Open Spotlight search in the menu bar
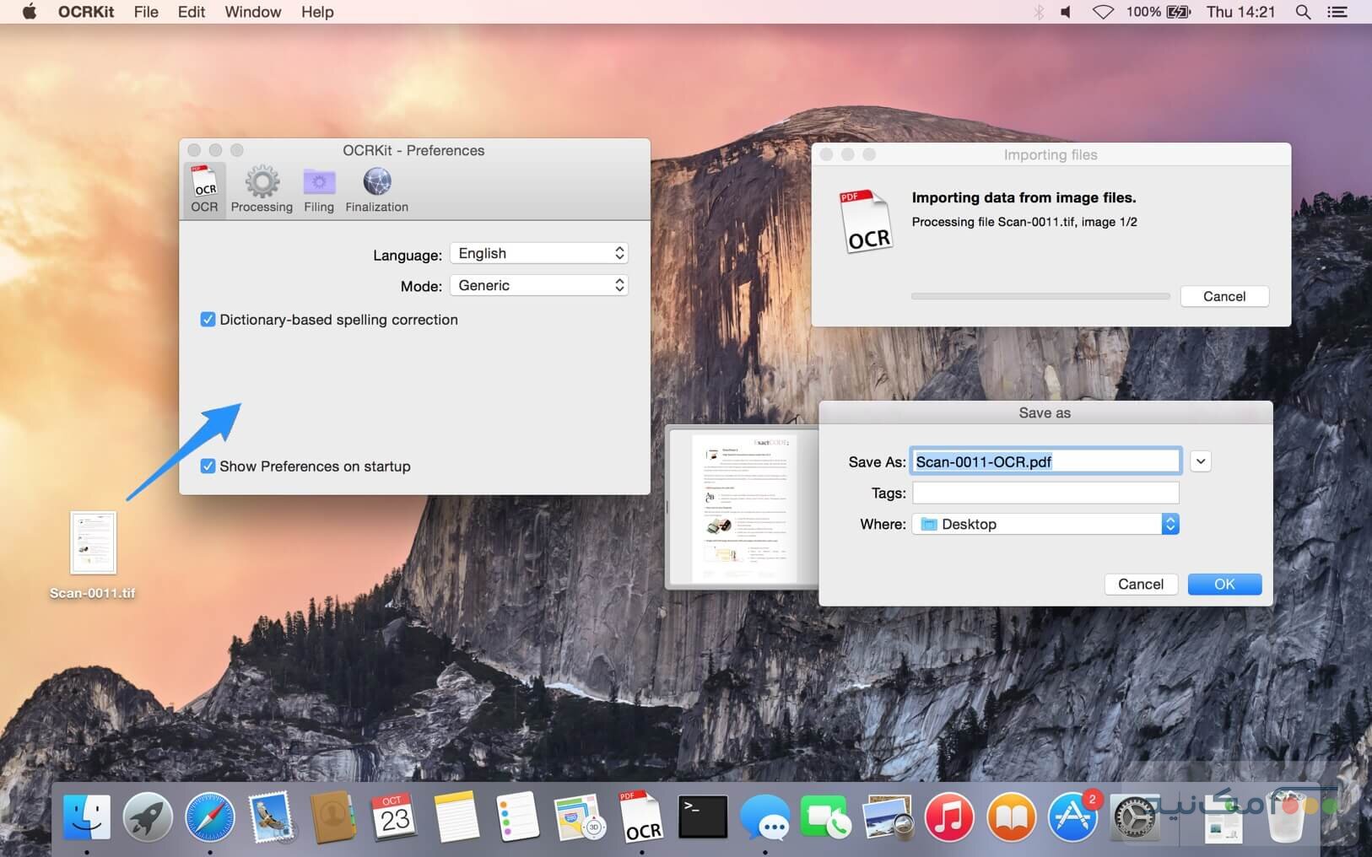This screenshot has width=1372, height=857. (x=1303, y=12)
